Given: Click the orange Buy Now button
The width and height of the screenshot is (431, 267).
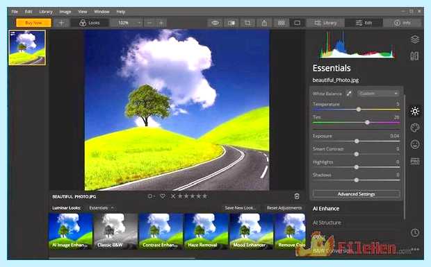Looking at the screenshot, I should tap(33, 23).
